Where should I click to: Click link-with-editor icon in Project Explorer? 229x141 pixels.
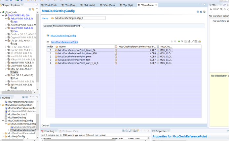[x=33, y=9]
